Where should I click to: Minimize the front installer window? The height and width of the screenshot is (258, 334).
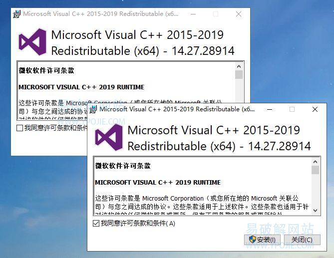click(270, 109)
